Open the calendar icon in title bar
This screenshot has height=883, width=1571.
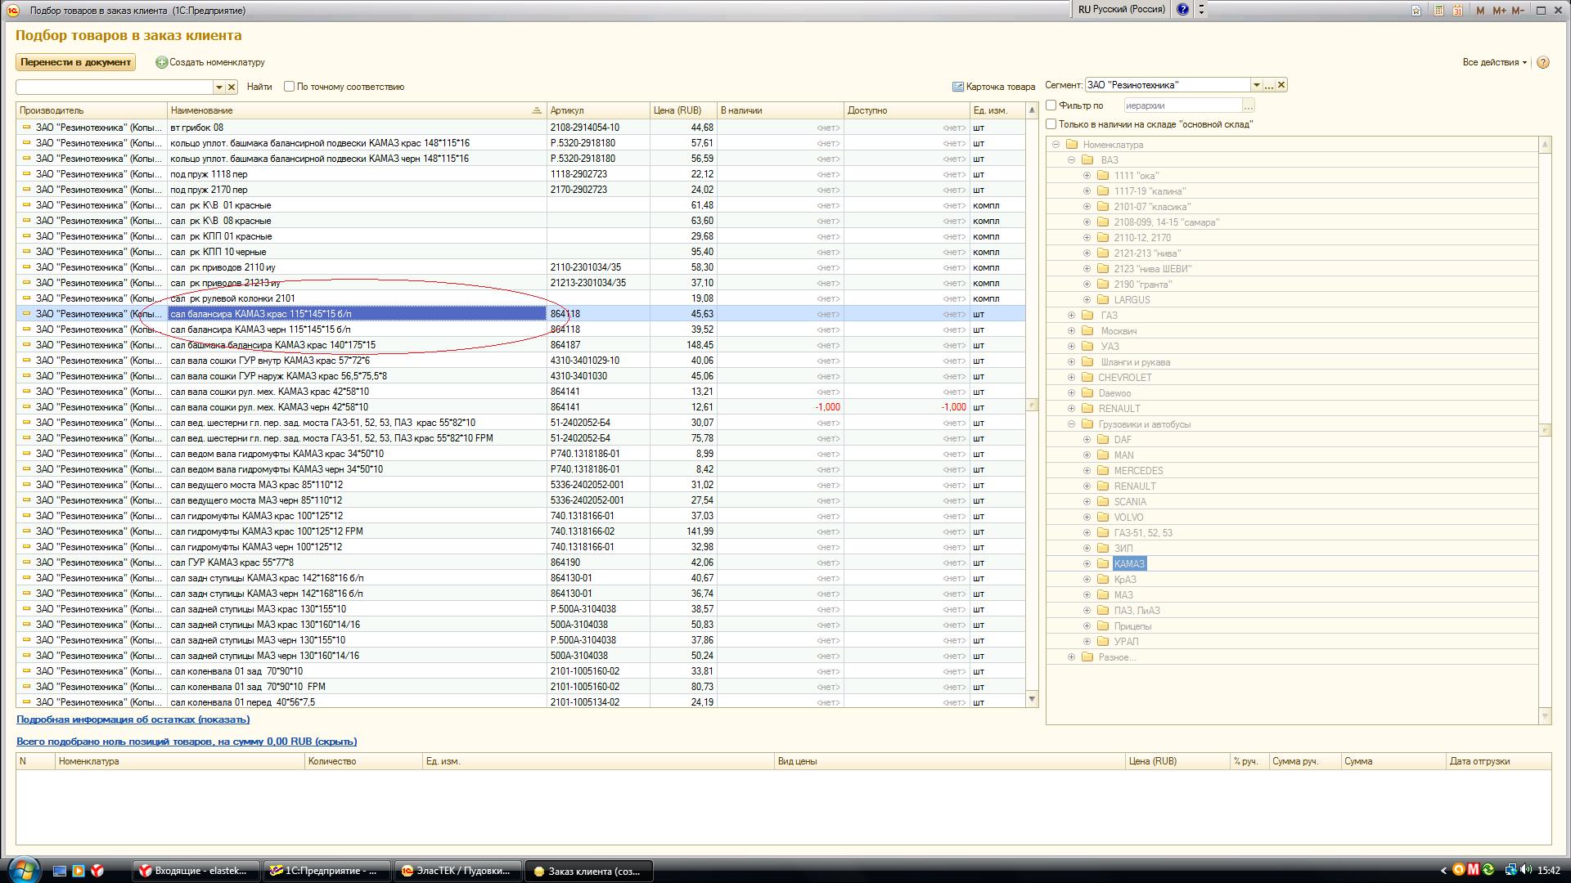click(x=1457, y=11)
